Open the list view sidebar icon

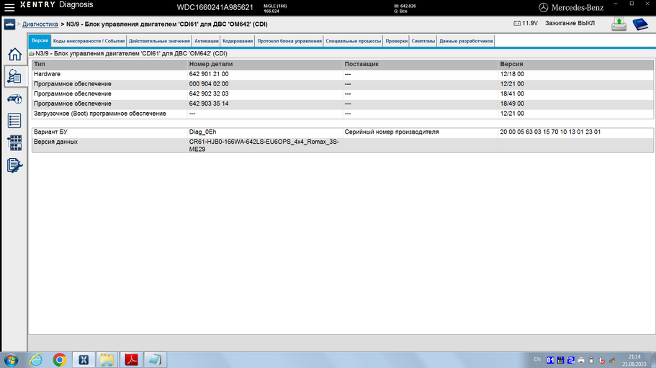14,121
